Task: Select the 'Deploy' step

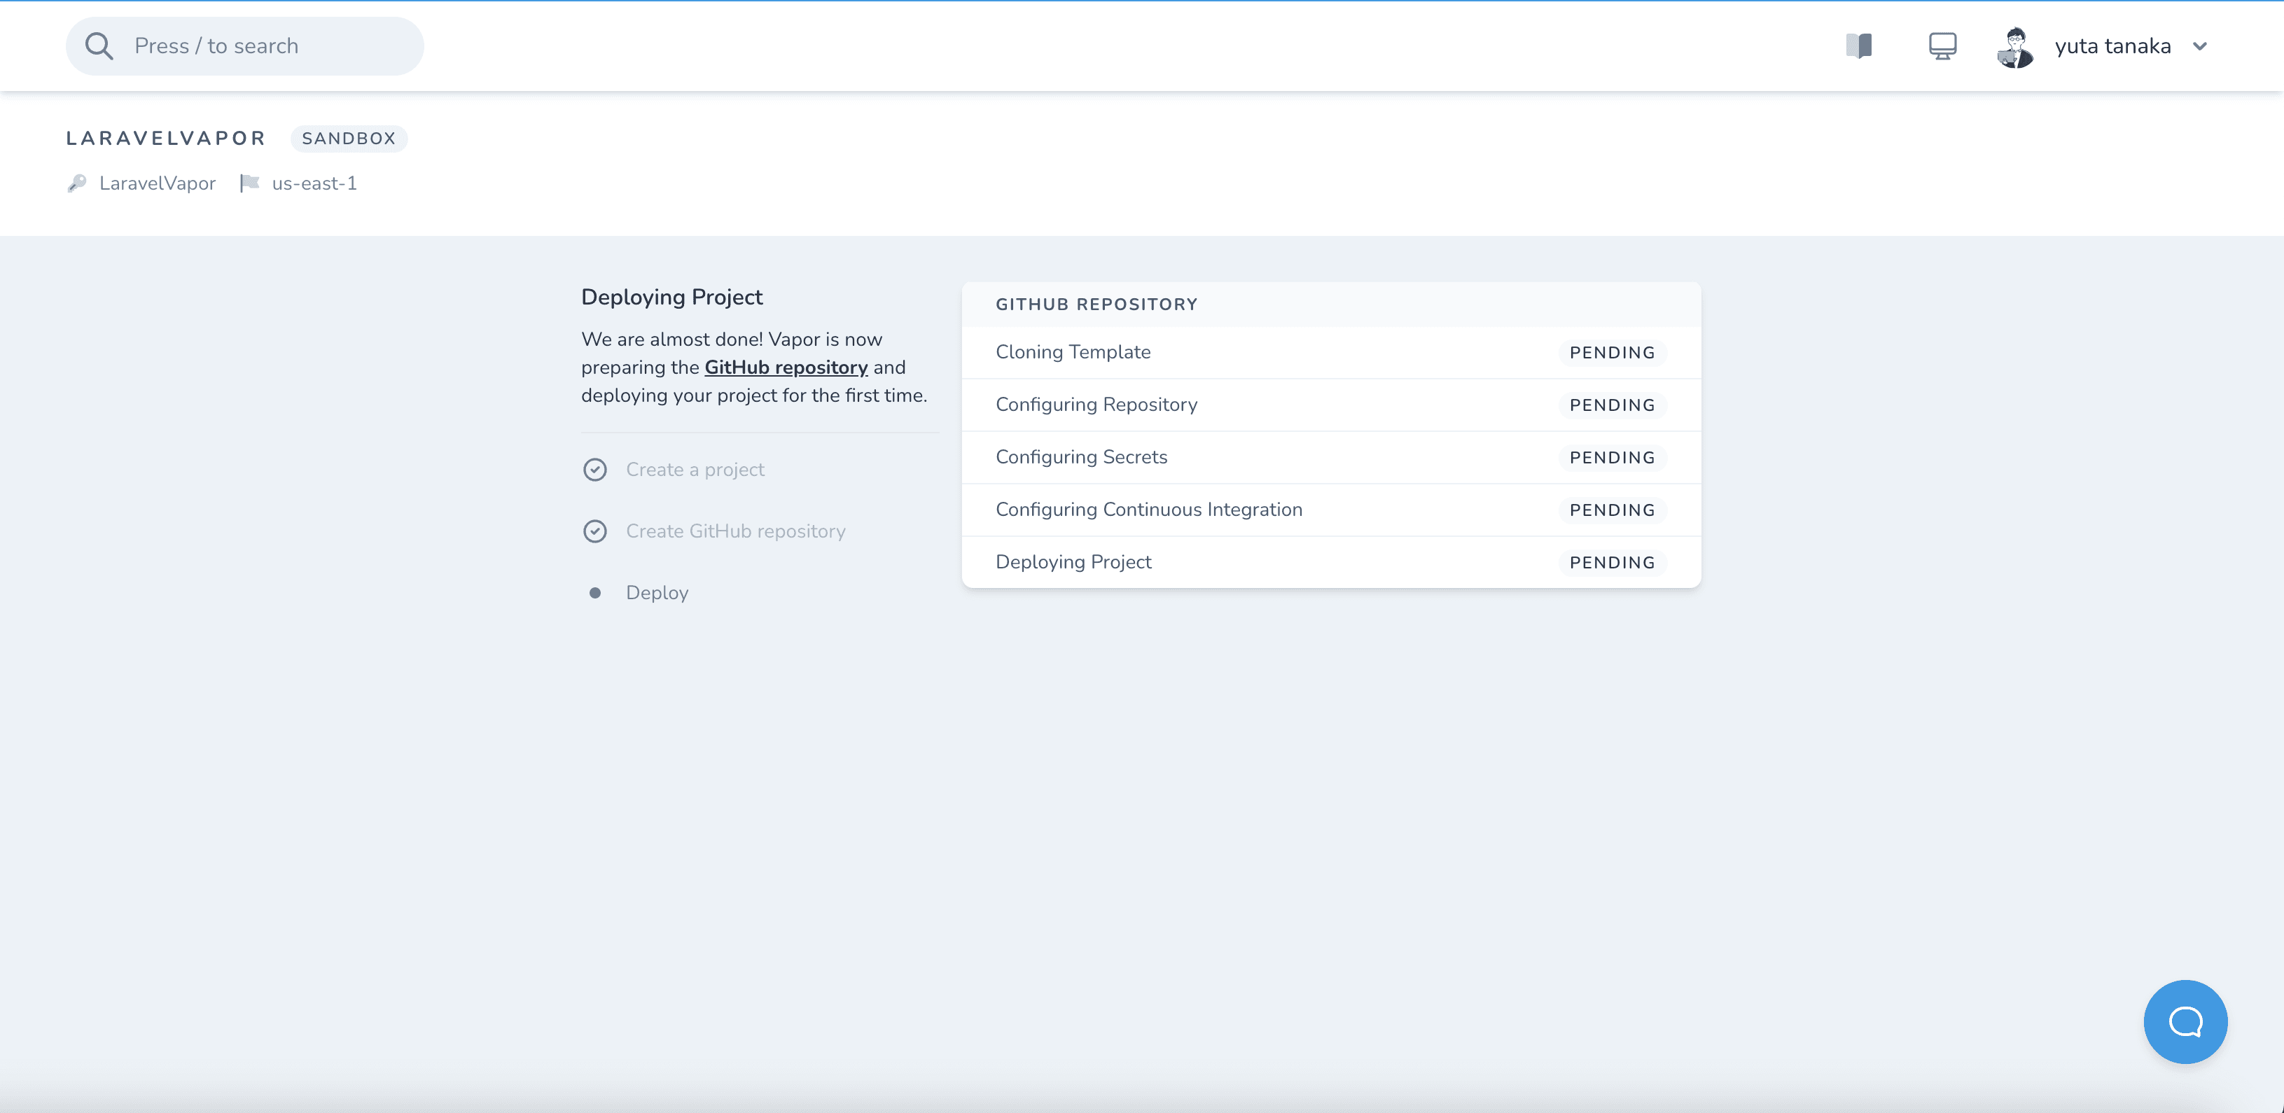Action: click(657, 593)
